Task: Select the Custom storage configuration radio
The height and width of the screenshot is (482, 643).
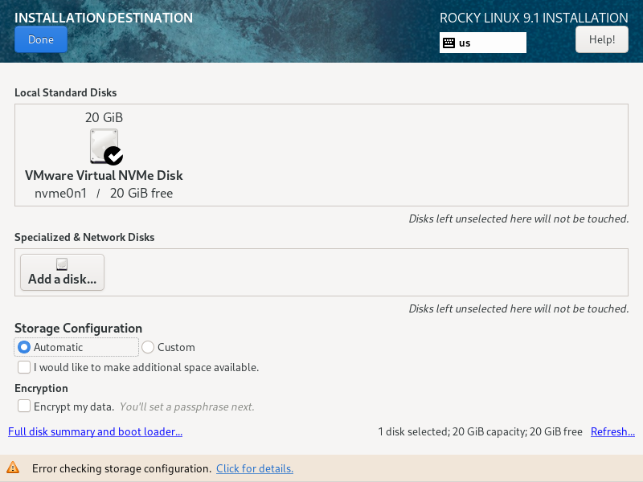Action: tap(148, 347)
